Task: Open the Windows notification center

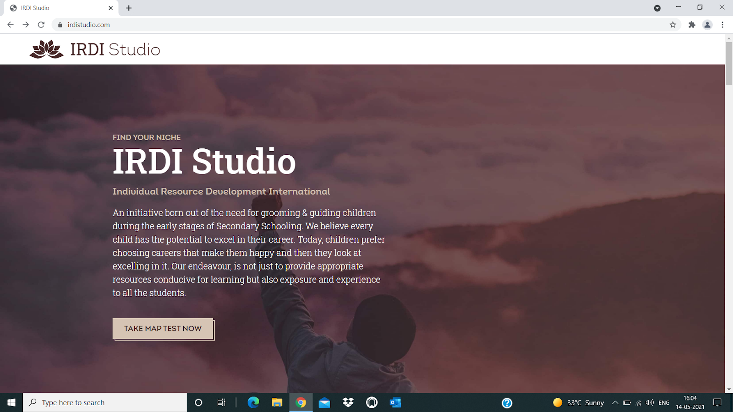Action: 717,402
